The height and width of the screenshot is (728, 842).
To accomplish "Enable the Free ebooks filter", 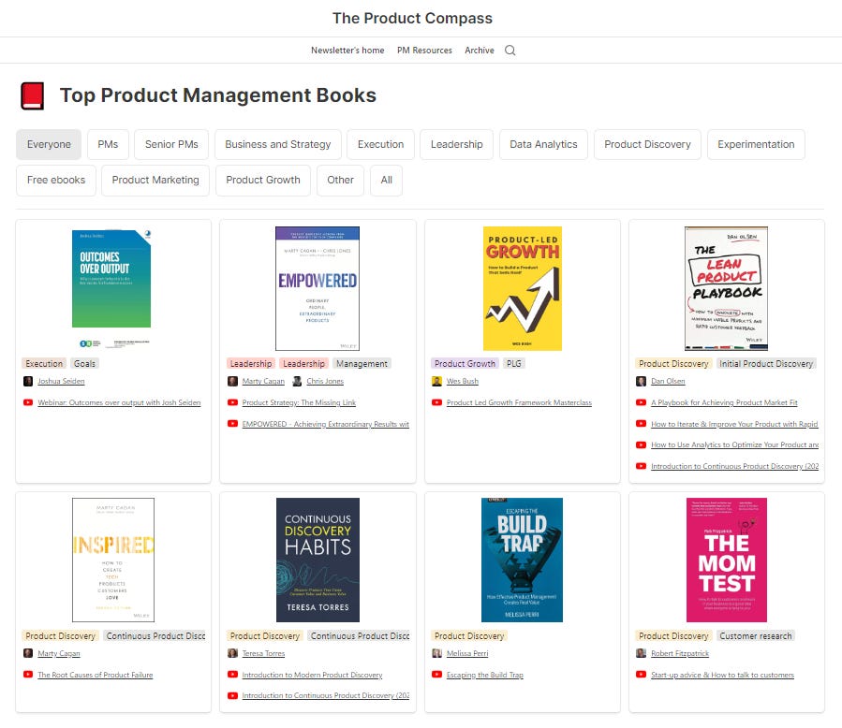I will click(x=55, y=180).
